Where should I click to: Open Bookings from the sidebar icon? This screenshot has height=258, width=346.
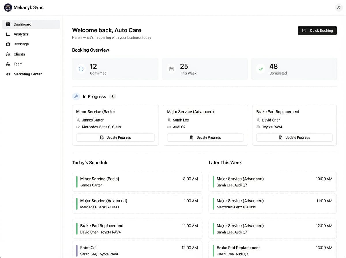point(8,44)
